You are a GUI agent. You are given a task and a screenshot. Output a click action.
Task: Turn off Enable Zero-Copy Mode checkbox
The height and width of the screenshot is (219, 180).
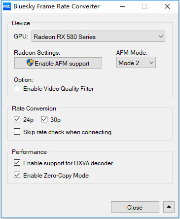[x=17, y=175]
